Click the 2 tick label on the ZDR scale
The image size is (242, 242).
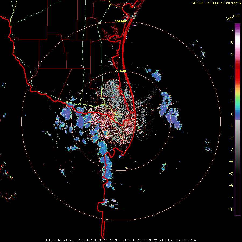(232, 90)
